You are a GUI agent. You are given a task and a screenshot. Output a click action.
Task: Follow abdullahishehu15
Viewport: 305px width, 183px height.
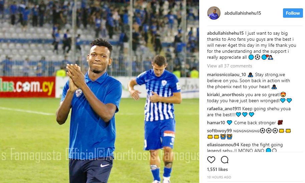[x=293, y=13]
